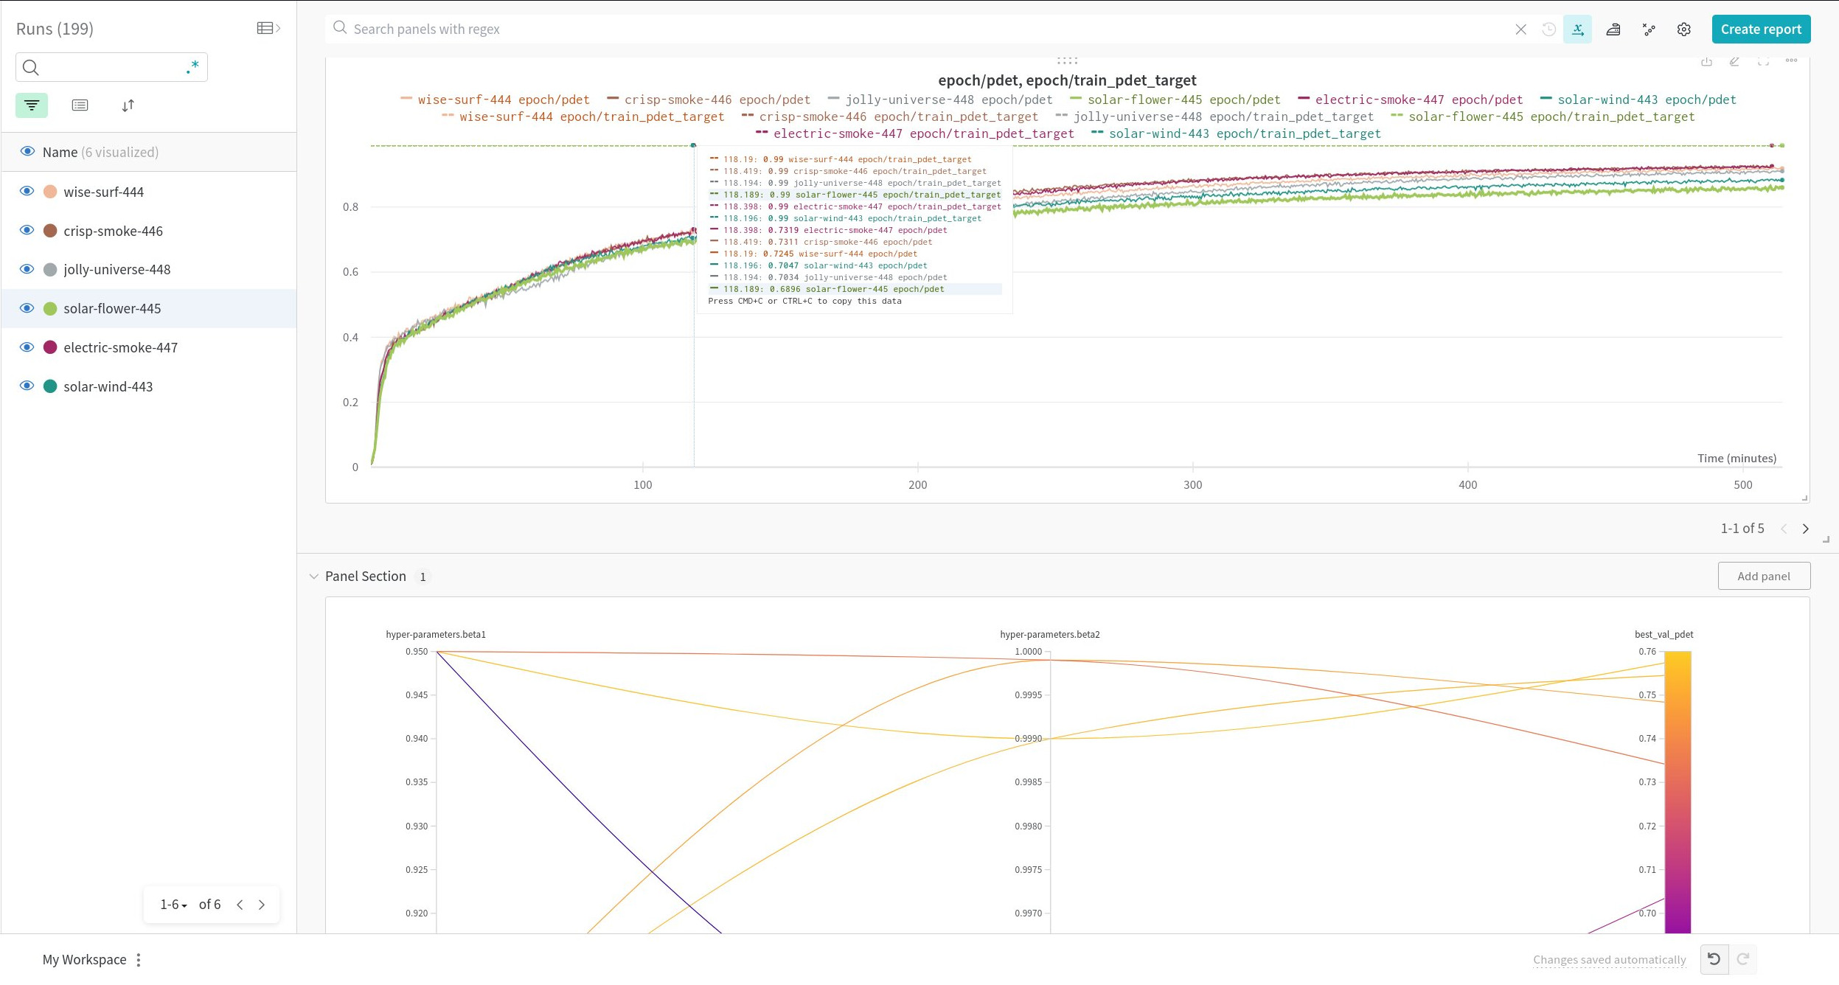Image resolution: width=1839 pixels, height=985 pixels.
Task: Hide the electric-smoke-447 run
Action: [x=27, y=347]
